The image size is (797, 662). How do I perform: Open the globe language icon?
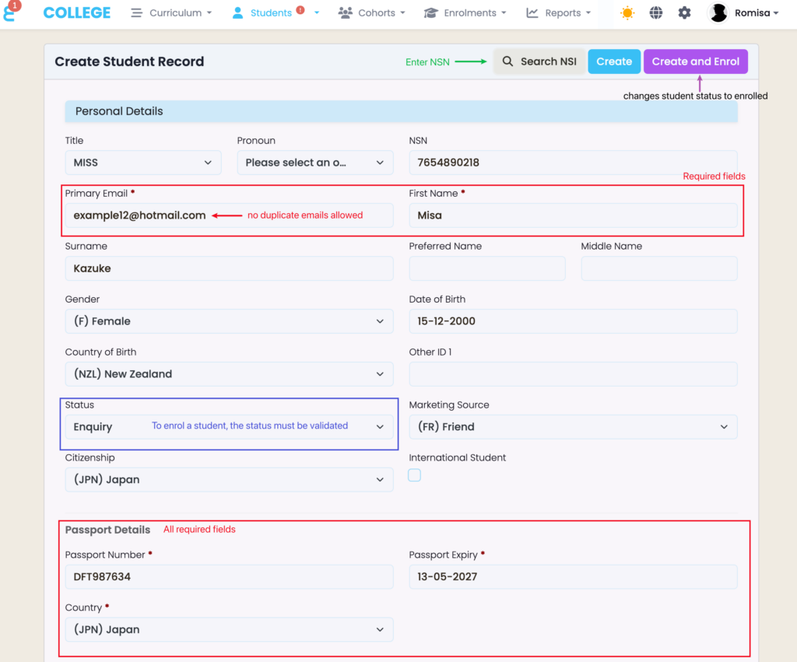tap(656, 13)
